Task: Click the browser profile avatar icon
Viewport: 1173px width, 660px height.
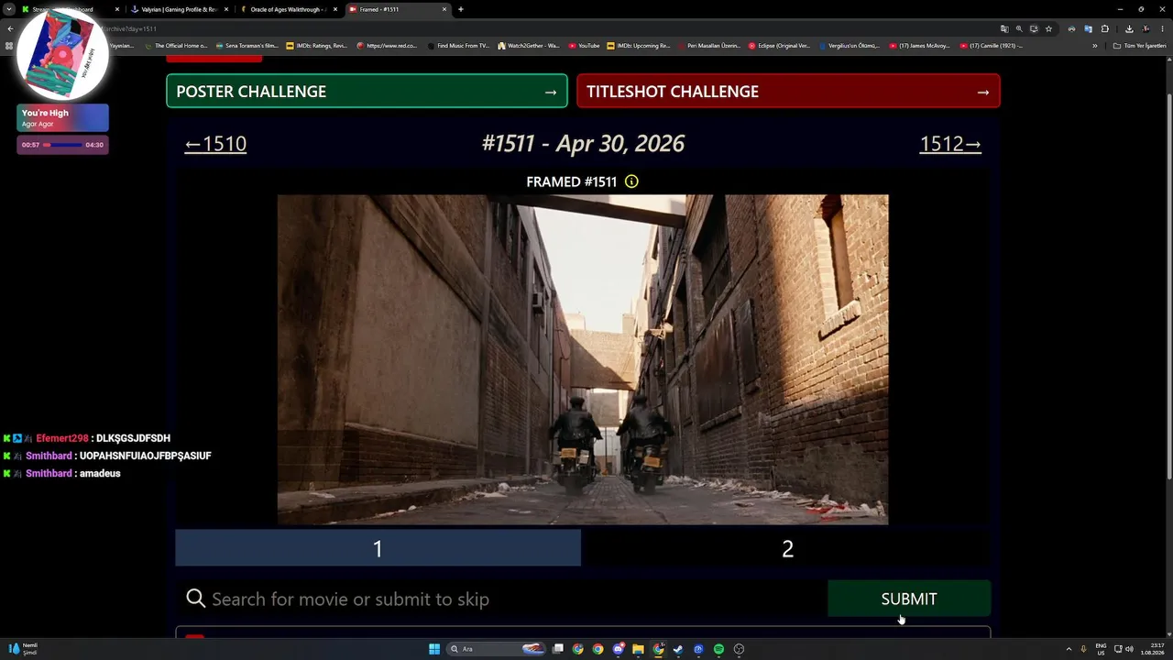Action: (x=1146, y=28)
